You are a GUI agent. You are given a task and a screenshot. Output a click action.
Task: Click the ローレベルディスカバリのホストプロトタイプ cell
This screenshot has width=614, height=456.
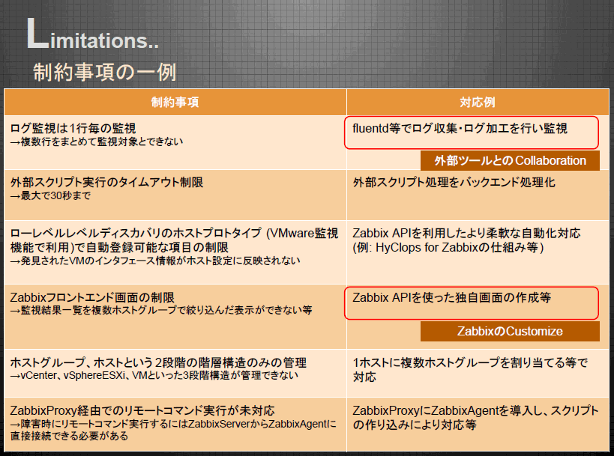175,252
